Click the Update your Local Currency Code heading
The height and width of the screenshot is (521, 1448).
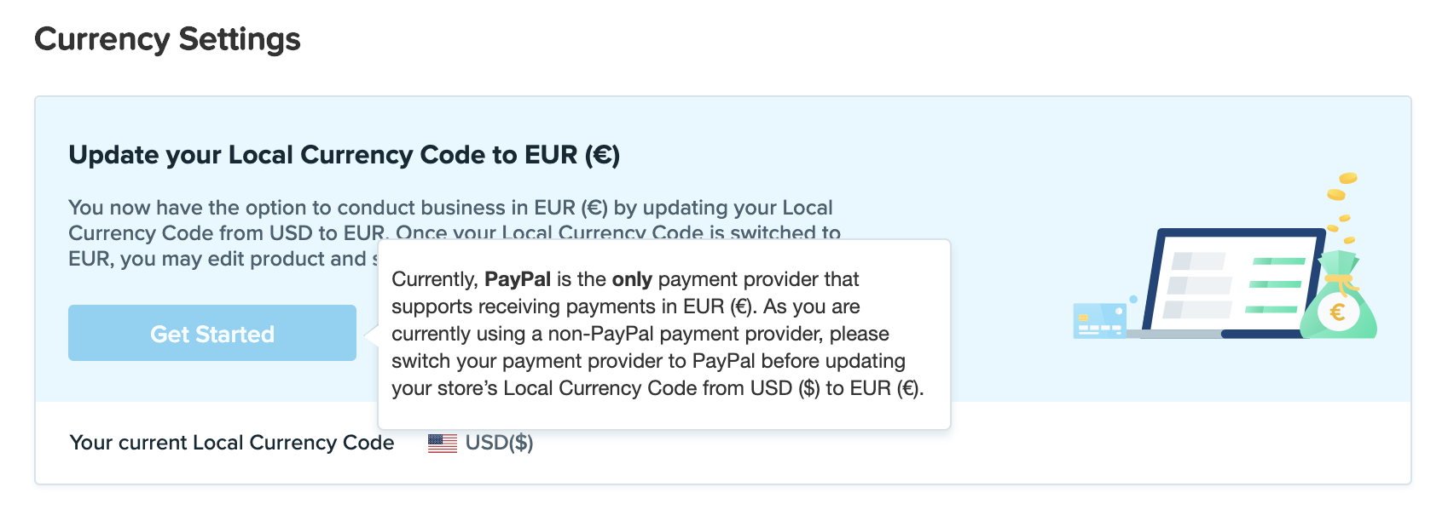tap(345, 155)
